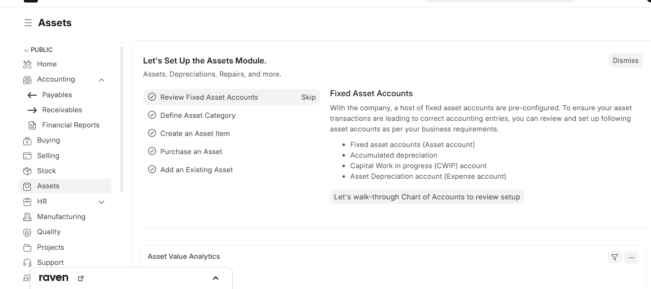The image size is (651, 289).
Task: Click the Support headset icon
Action: click(x=27, y=263)
